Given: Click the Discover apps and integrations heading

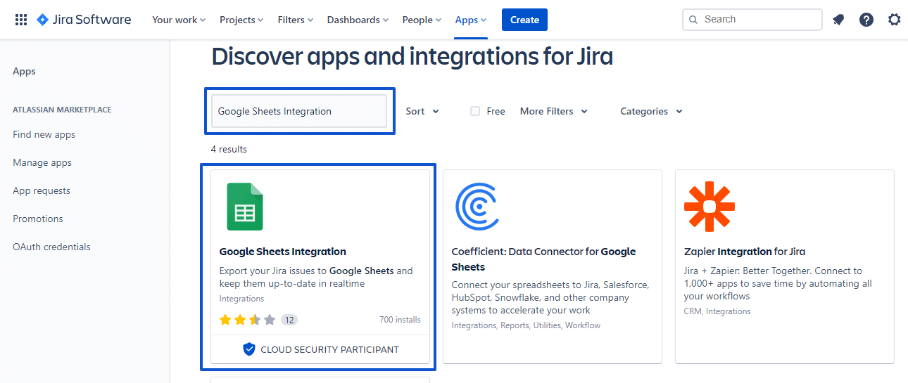Looking at the screenshot, I should 412,56.
